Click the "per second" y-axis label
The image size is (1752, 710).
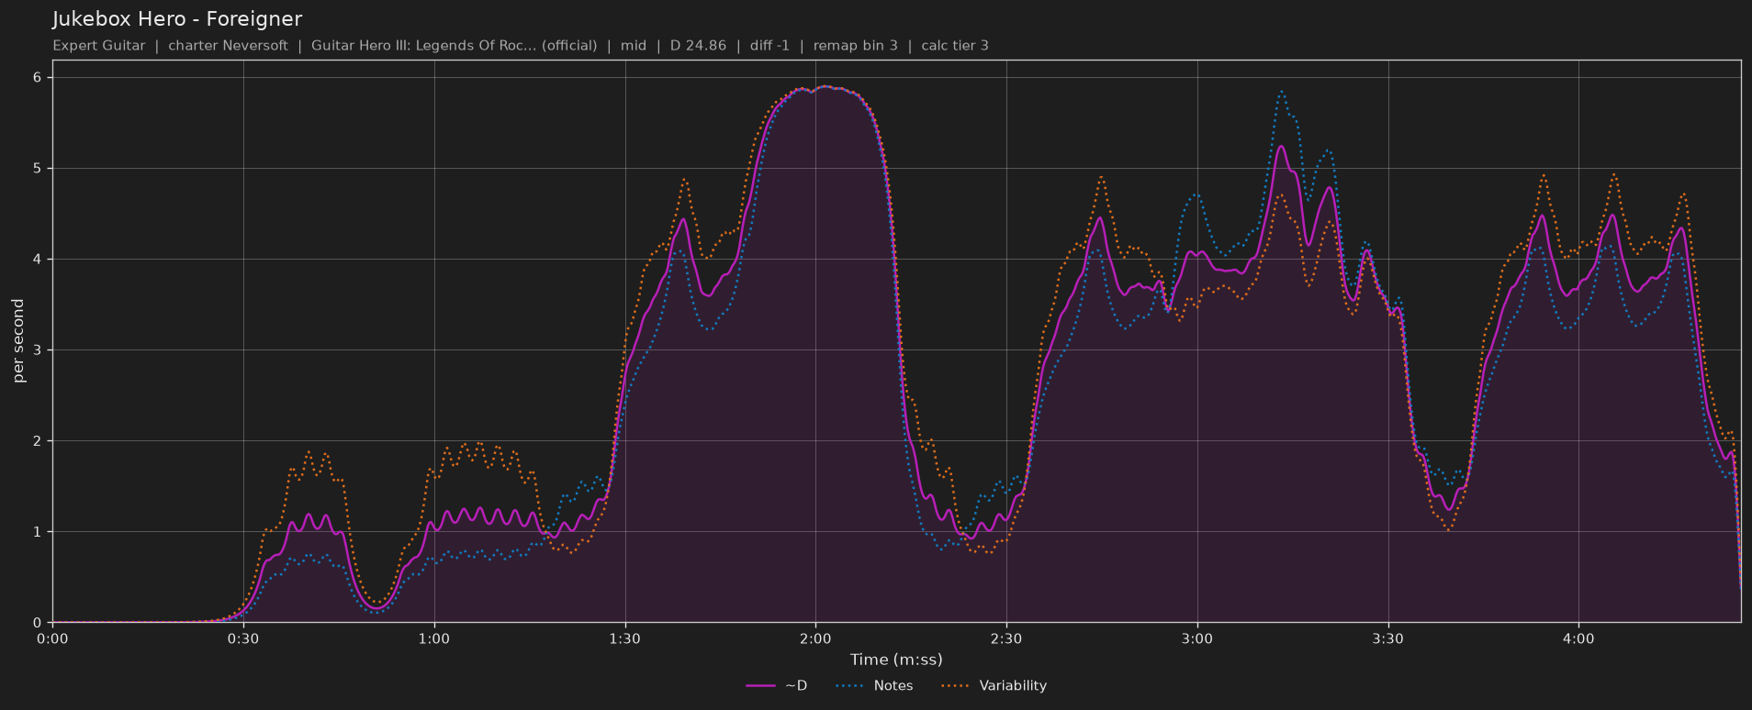[x=18, y=341]
